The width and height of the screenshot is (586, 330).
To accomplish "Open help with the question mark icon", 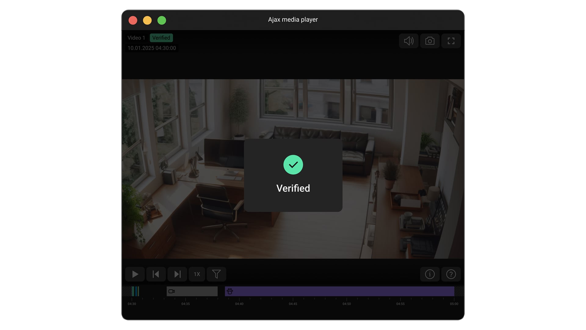I will point(451,274).
